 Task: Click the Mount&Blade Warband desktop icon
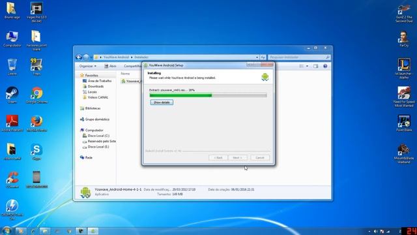[x=404, y=153]
